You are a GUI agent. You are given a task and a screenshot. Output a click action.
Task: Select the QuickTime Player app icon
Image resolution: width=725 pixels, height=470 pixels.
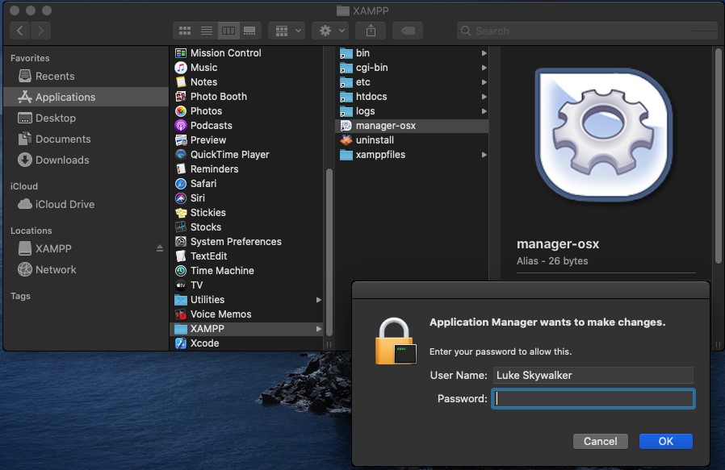181,155
